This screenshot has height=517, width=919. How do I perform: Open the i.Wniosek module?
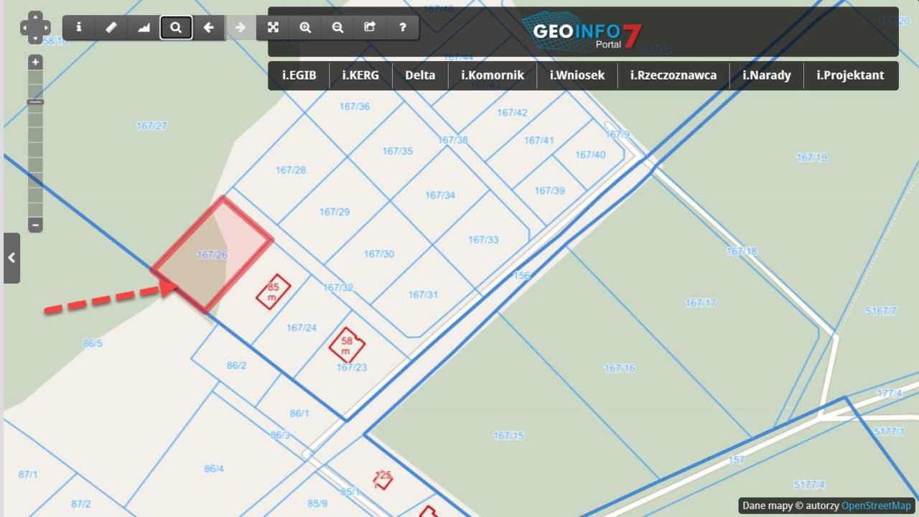click(x=577, y=75)
